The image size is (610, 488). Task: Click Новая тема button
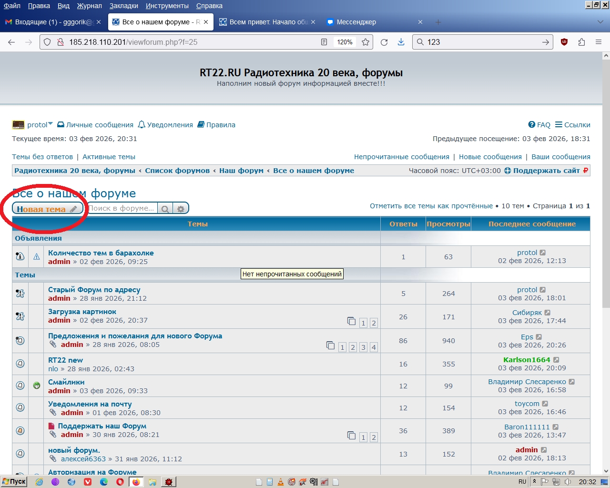tap(47, 209)
